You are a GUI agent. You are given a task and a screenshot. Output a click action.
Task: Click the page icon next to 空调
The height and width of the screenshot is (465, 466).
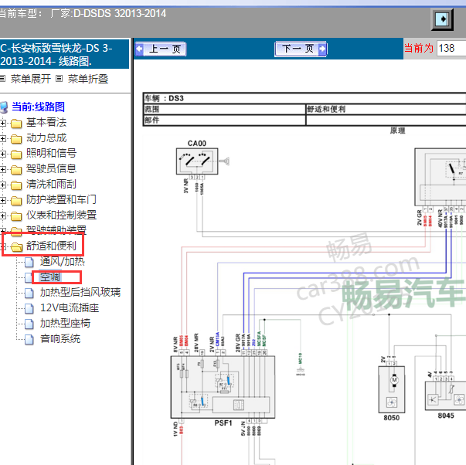click(29, 277)
